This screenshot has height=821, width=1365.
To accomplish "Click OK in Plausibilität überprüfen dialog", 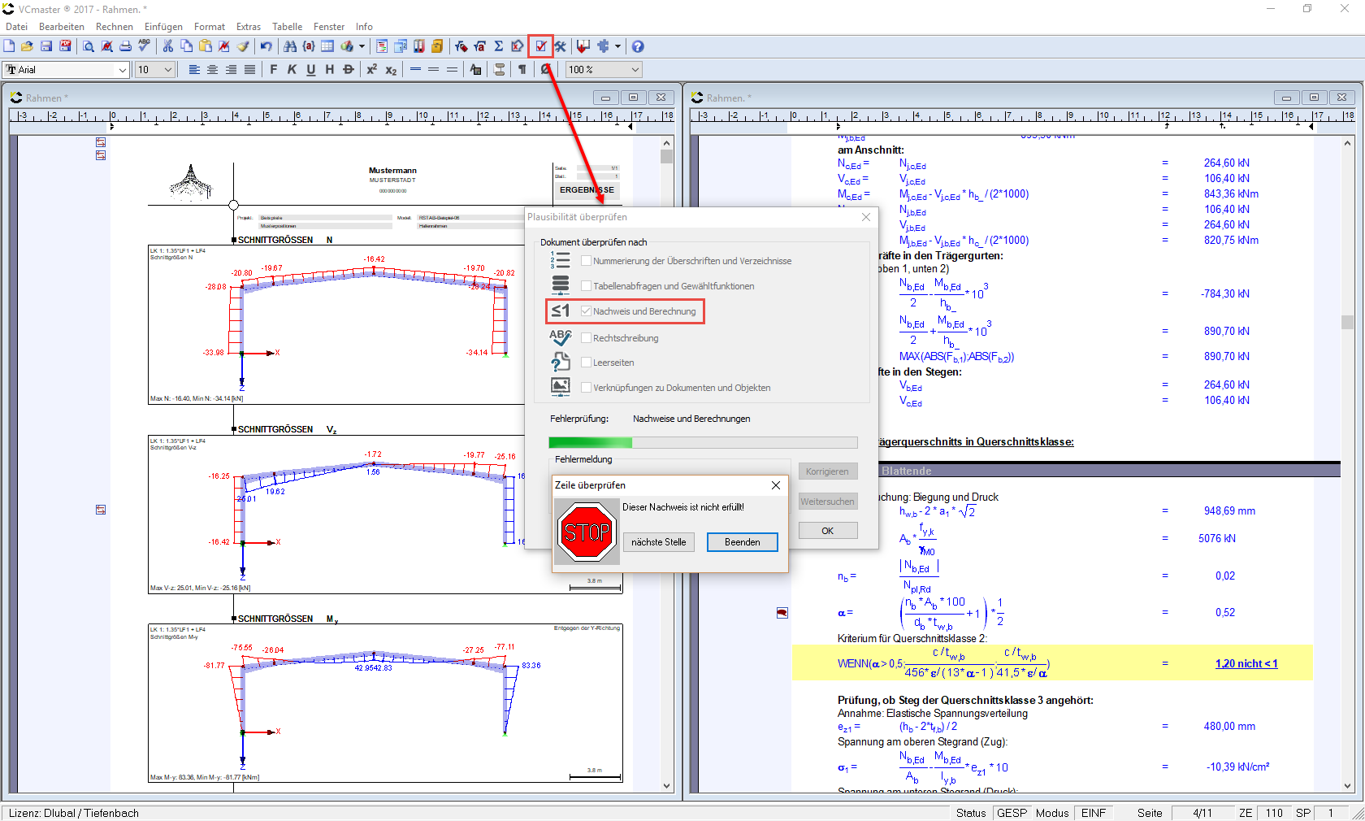I will [x=828, y=531].
